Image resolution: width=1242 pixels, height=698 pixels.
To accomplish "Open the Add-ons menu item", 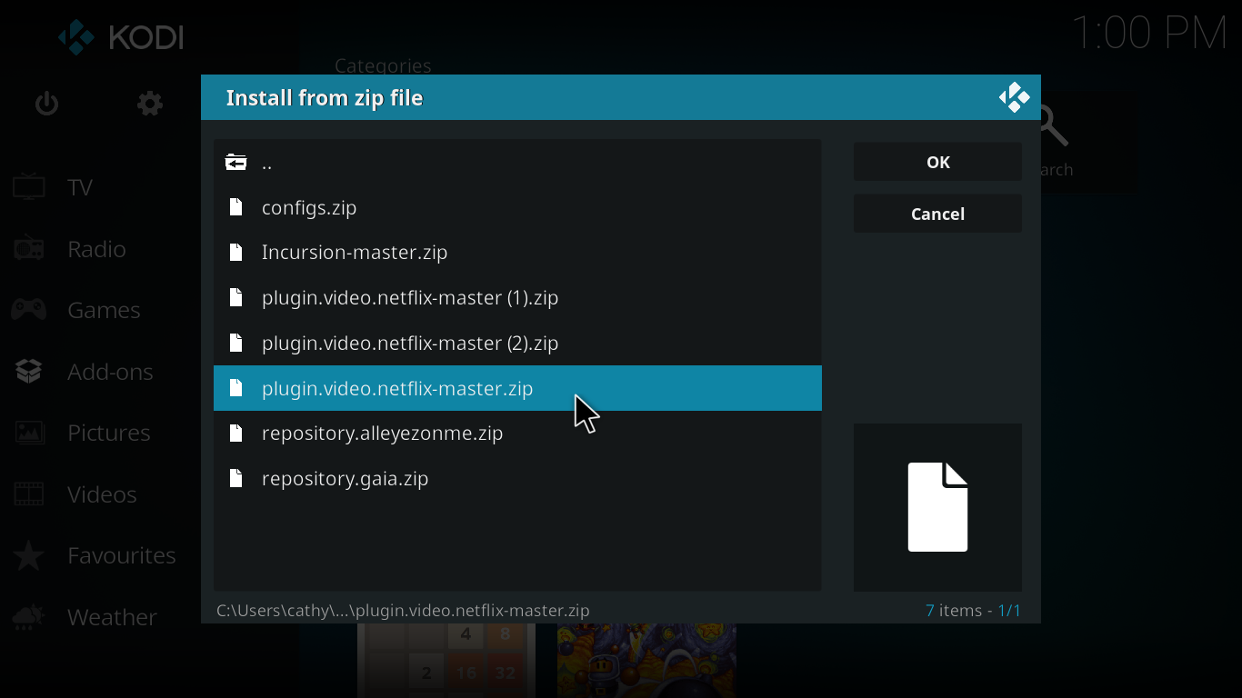I will pyautogui.click(x=110, y=372).
